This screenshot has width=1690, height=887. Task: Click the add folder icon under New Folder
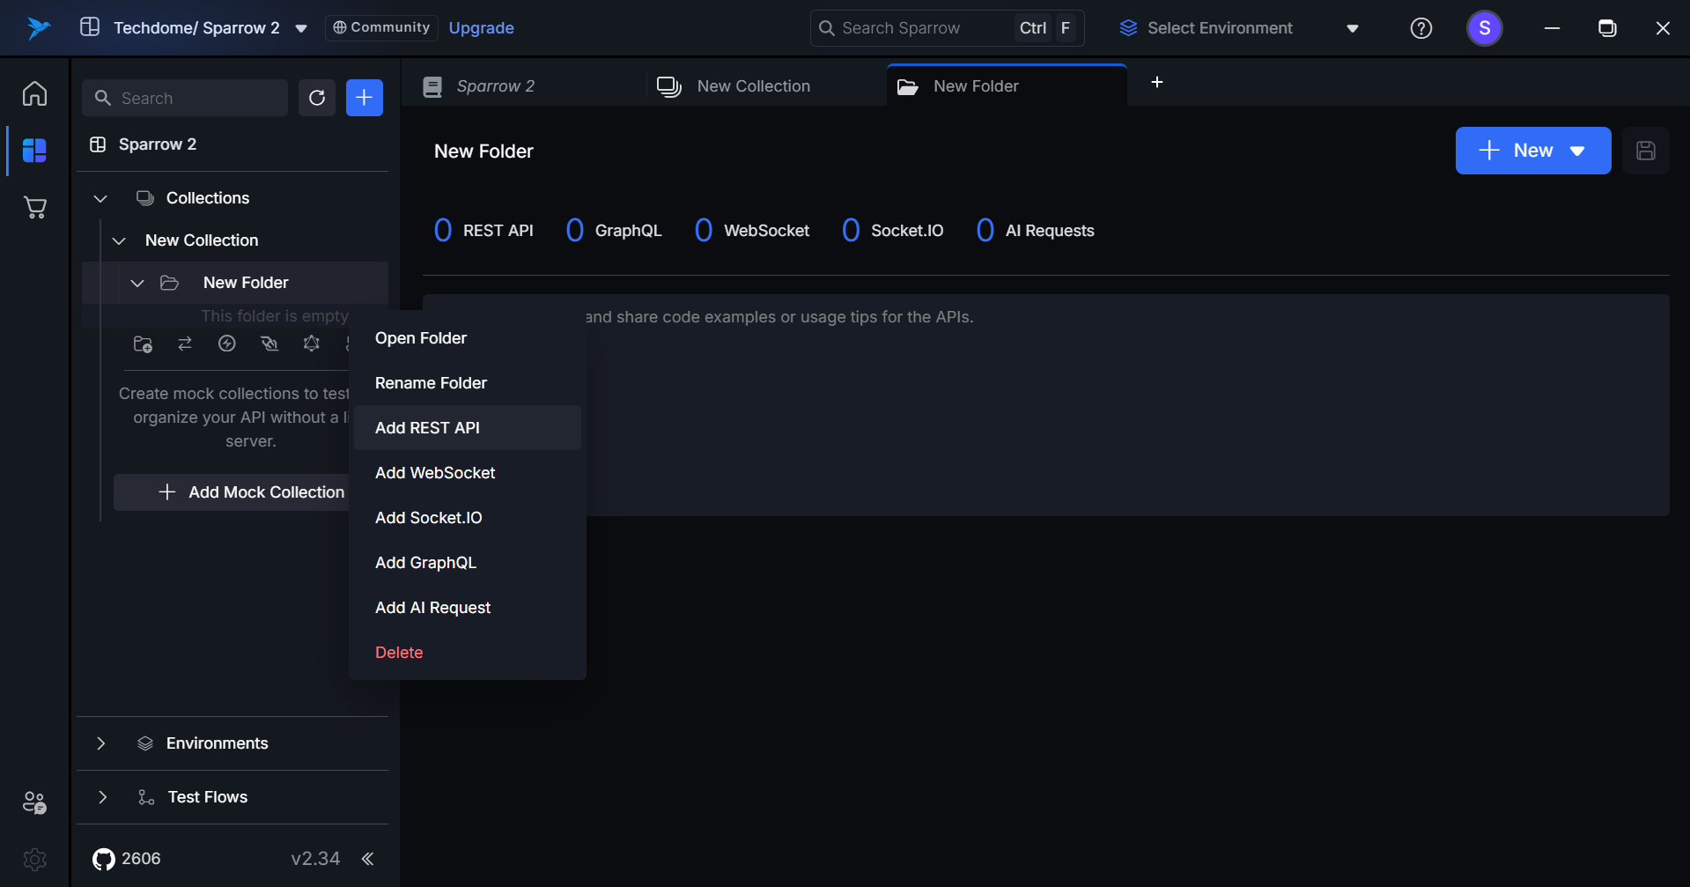tap(143, 344)
